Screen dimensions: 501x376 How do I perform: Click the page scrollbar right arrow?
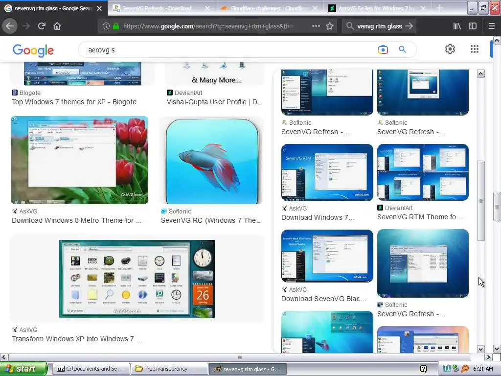pyautogui.click(x=488, y=357)
